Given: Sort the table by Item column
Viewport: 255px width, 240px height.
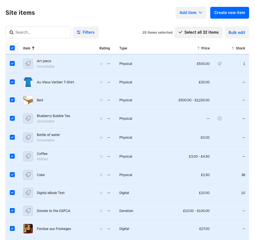Looking at the screenshot, I should tap(29, 48).
